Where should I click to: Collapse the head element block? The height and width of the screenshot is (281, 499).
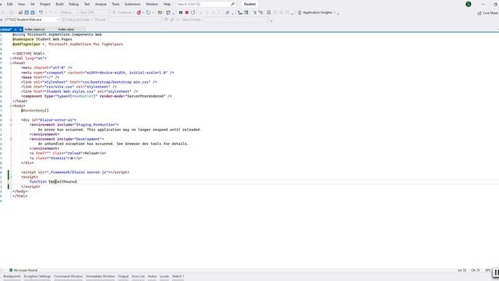point(11,63)
